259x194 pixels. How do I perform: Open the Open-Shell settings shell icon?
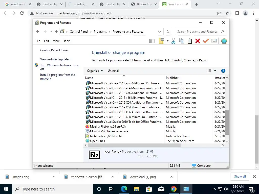(x=224, y=41)
